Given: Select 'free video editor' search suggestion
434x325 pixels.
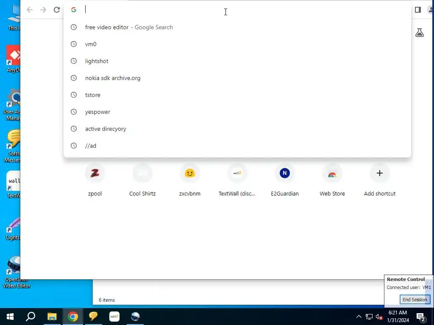Looking at the screenshot, I should [x=237, y=27].
